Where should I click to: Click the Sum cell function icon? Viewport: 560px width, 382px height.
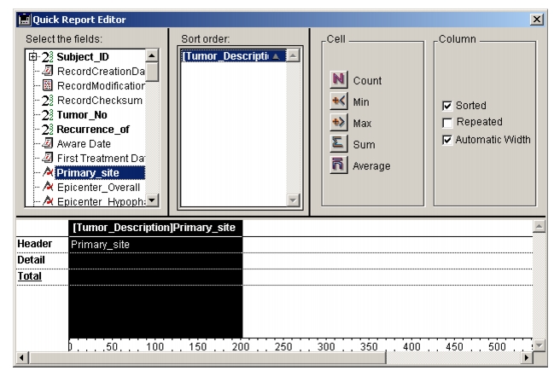point(338,145)
